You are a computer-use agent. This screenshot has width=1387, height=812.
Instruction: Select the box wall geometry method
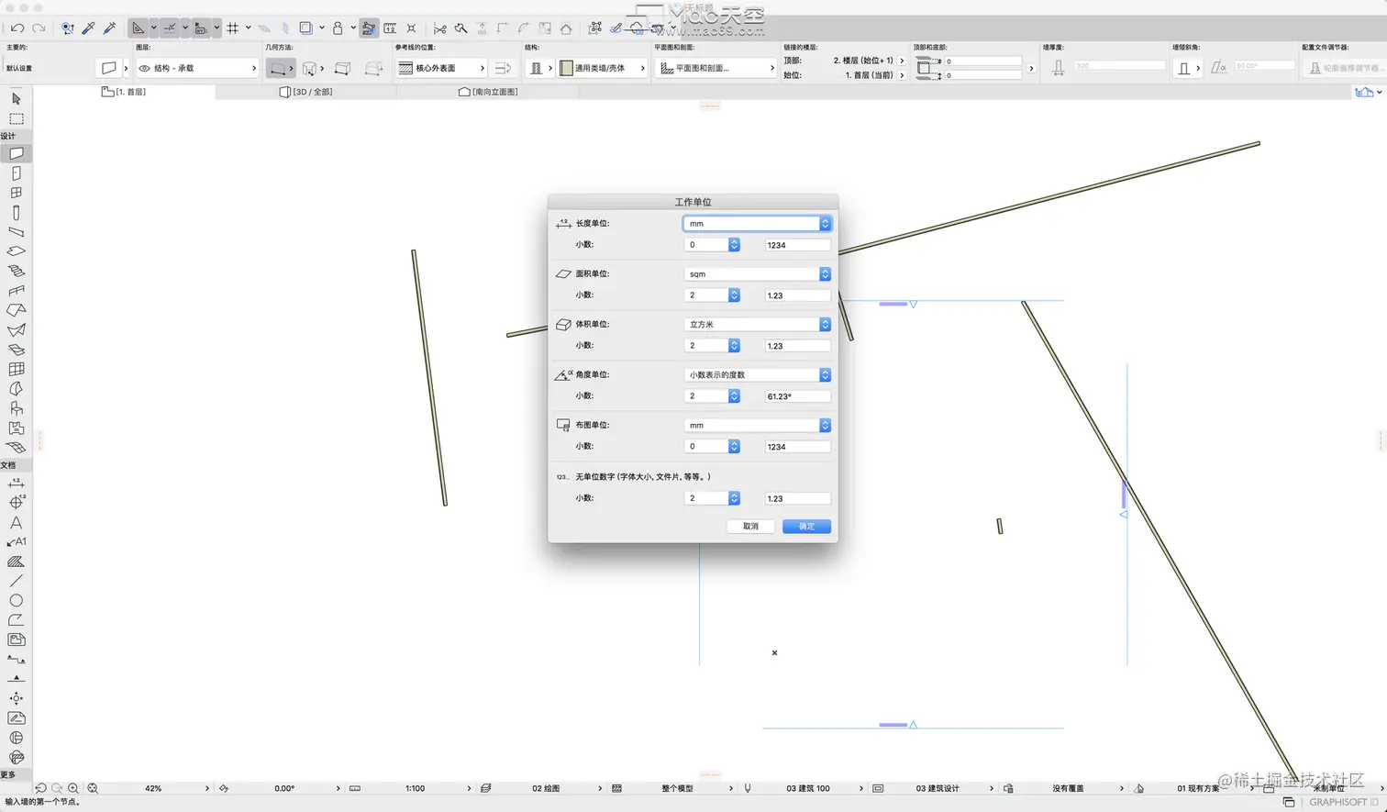(x=342, y=68)
